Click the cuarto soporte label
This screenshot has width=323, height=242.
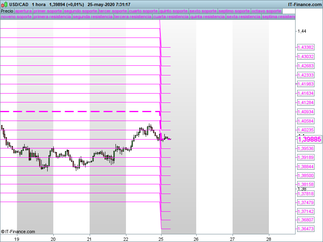coord(143,11)
